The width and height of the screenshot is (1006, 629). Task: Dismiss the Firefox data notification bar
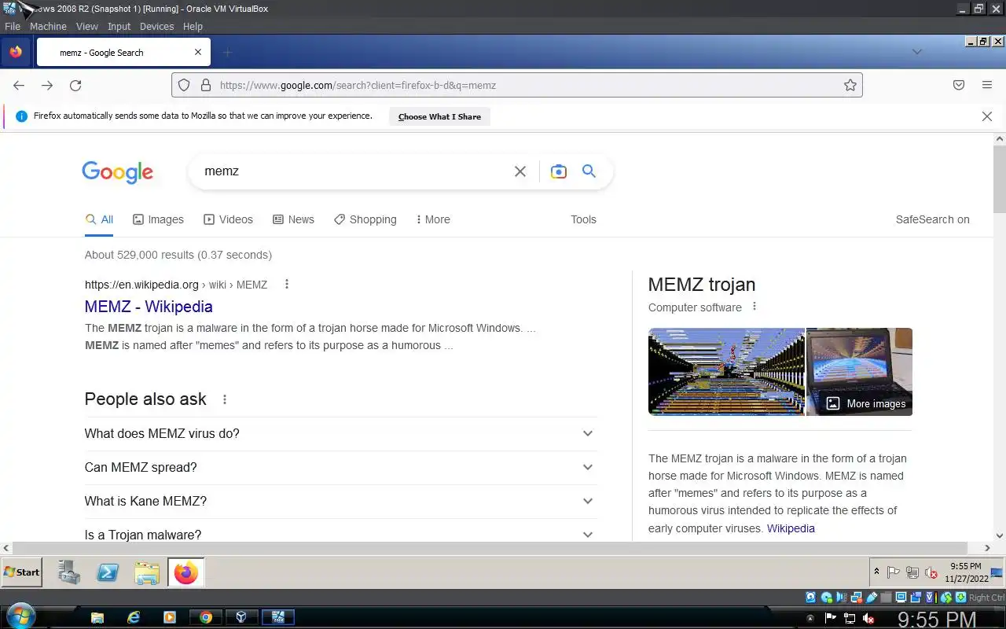(x=987, y=116)
